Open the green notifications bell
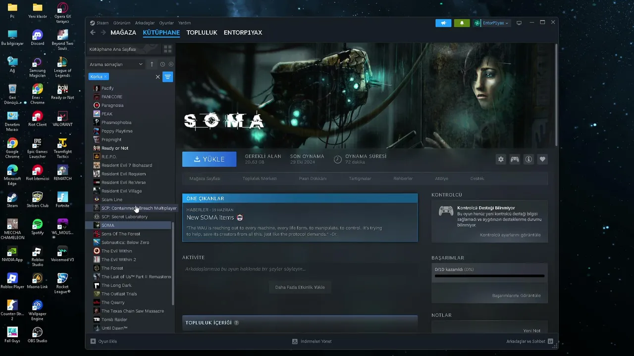The height and width of the screenshot is (356, 634). coord(462,23)
